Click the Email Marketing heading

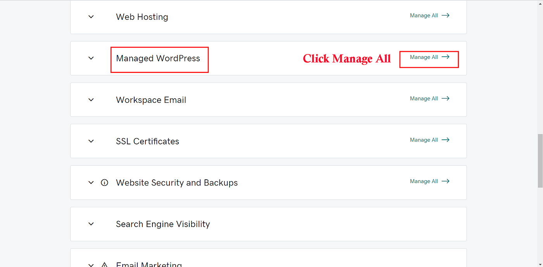[149, 264]
